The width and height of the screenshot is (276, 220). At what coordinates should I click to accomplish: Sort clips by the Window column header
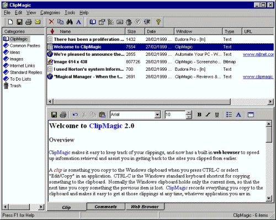198,32
